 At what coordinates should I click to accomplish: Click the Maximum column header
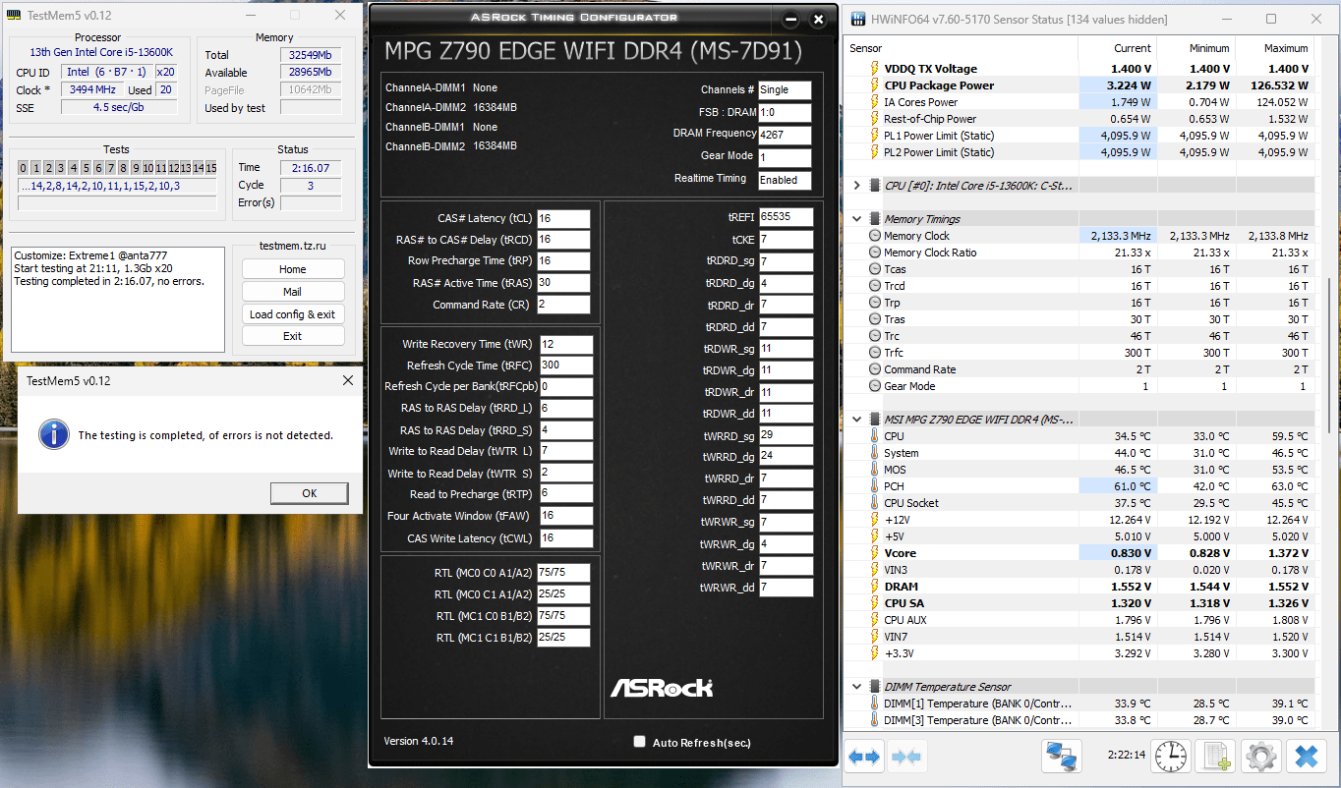pyautogui.click(x=1274, y=48)
